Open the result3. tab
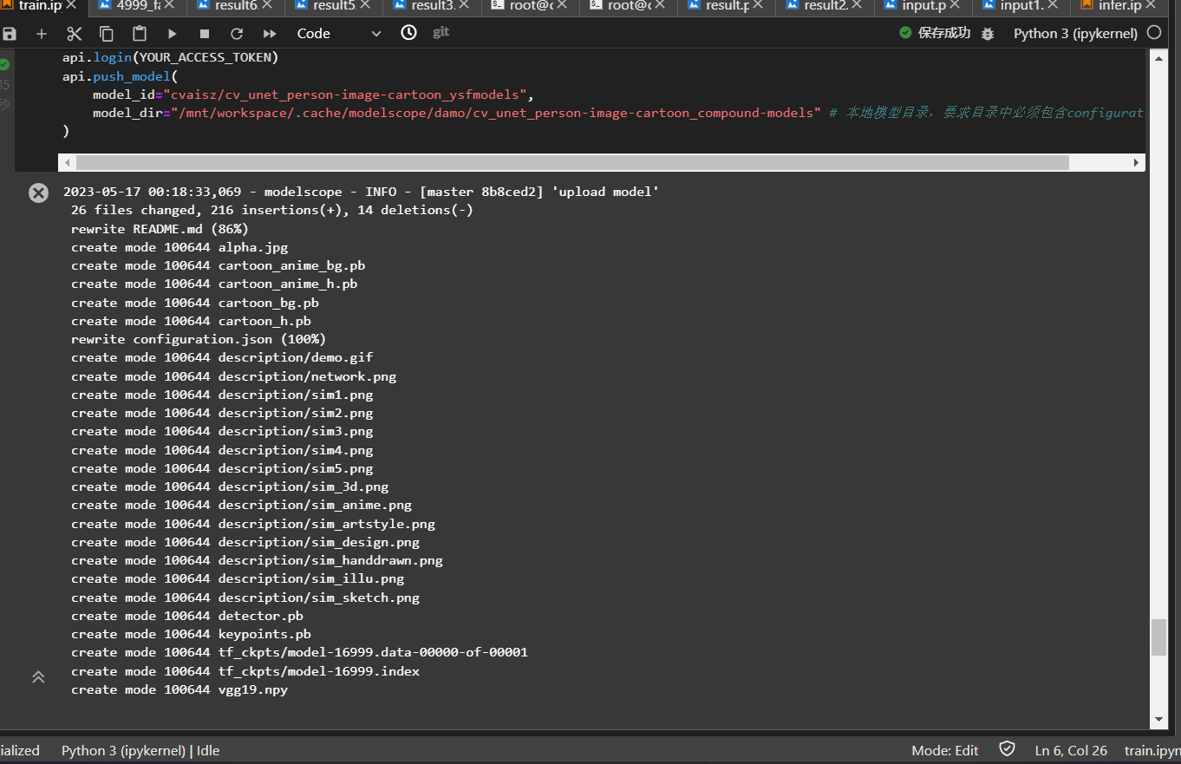The width and height of the screenshot is (1181, 764). (432, 6)
